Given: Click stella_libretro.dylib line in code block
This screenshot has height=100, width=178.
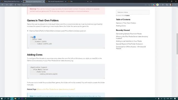Looking at the screenshot, I should tap(48, 74).
